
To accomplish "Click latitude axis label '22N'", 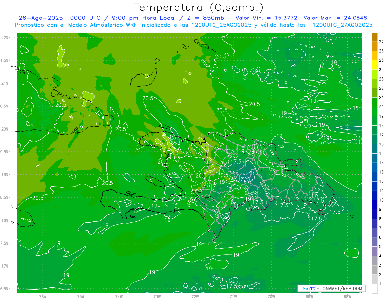I will tap(5, 38).
